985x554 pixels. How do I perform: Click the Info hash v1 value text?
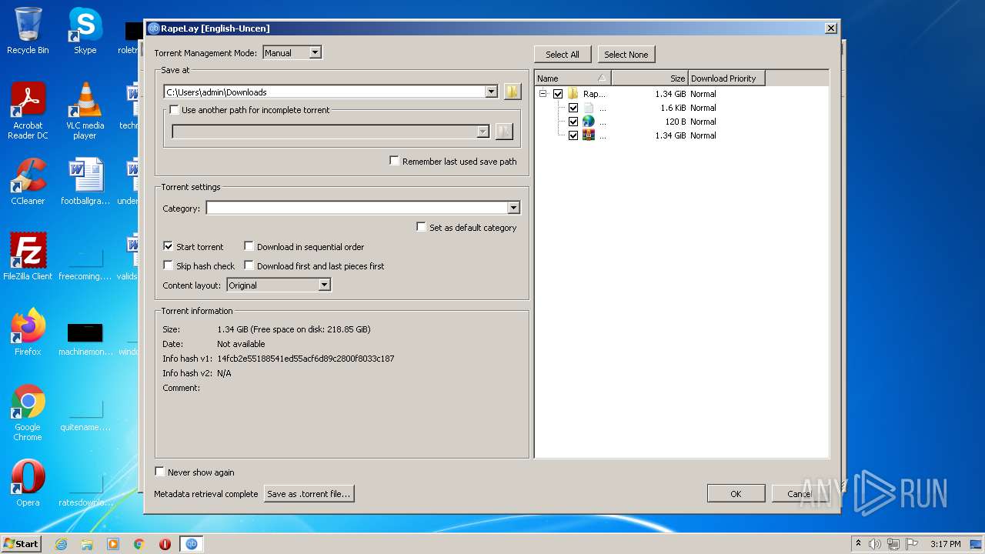click(306, 359)
